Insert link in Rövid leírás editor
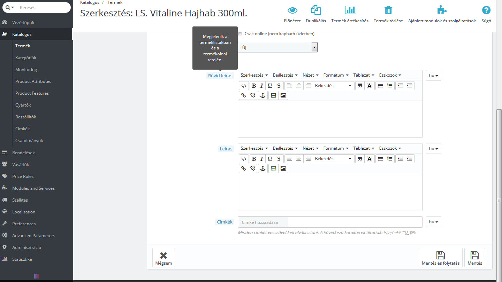502x282 pixels. (x=244, y=95)
